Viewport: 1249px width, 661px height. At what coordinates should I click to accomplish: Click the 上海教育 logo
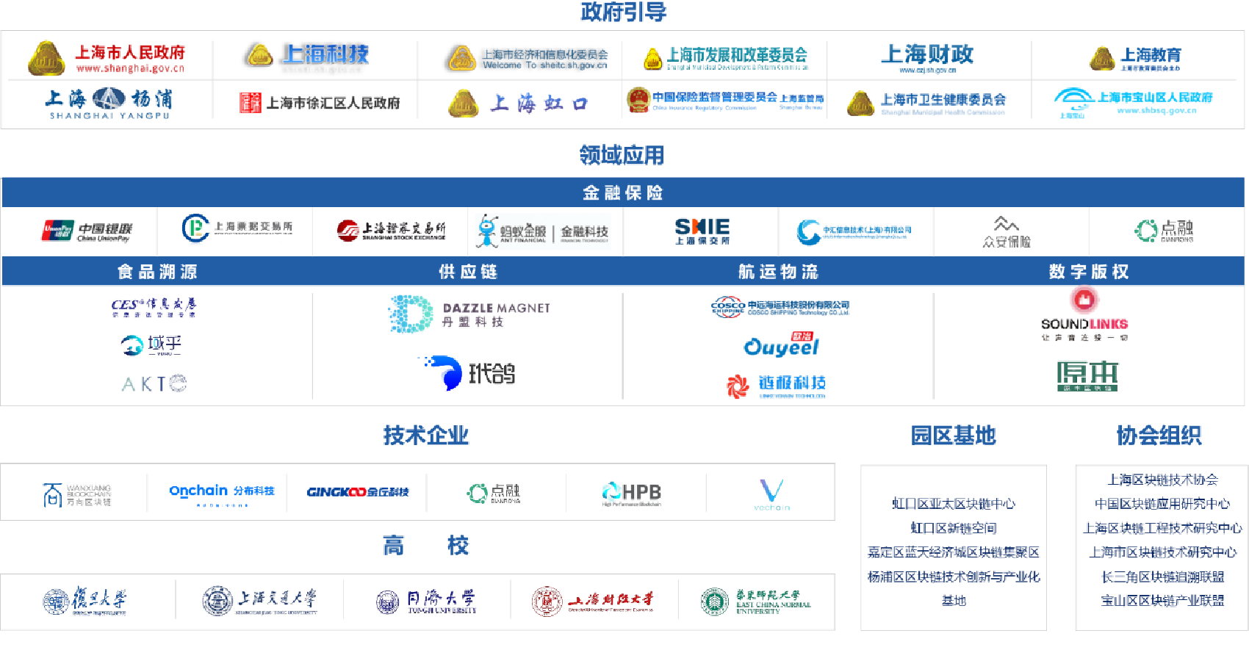coord(1135,58)
